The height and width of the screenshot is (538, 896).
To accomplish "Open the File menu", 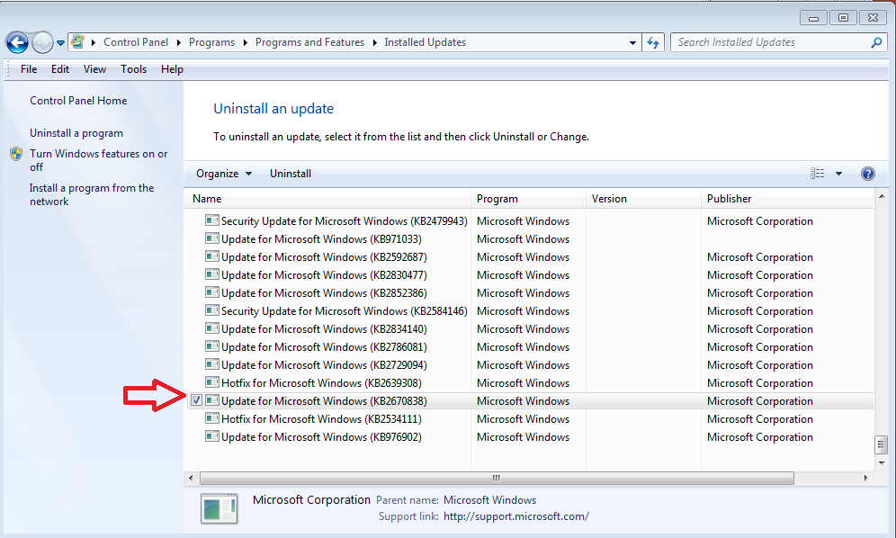I will [29, 69].
